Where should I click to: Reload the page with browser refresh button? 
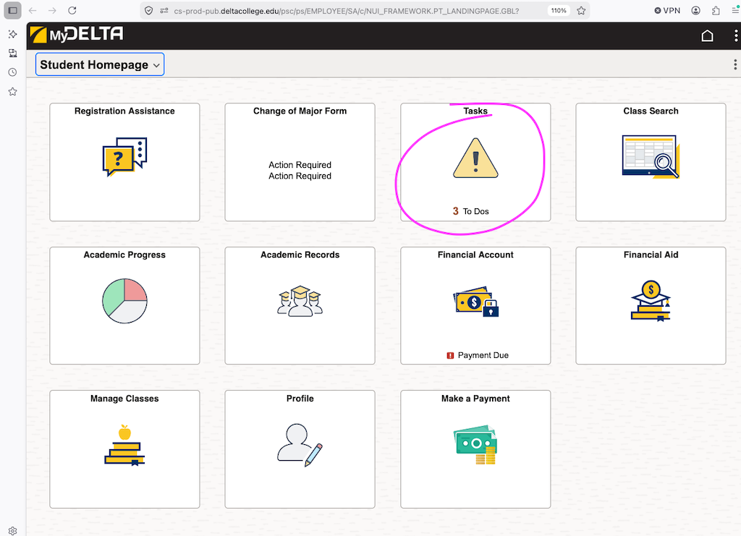[x=72, y=10]
